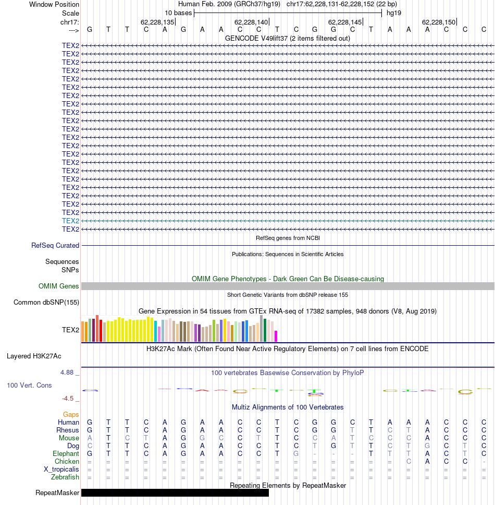Open the RefSeq Curated track label
Screen dimensions: 495x505
point(55,245)
